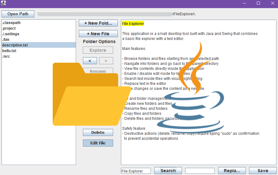Create a folder with + New Fold... button
Screen dimensions: 278x175
pyautogui.click(x=98, y=23)
